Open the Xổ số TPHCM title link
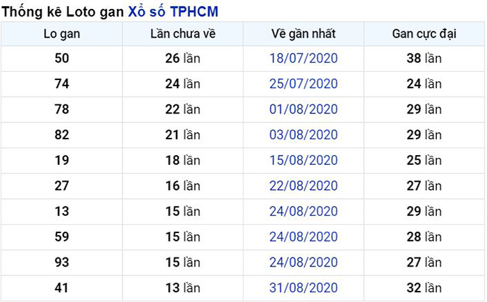 coord(173,12)
